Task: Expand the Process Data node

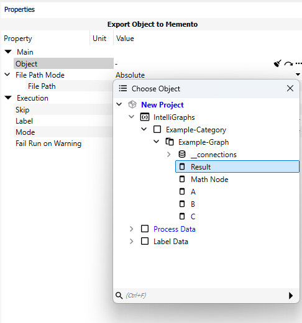Action: coord(132,229)
